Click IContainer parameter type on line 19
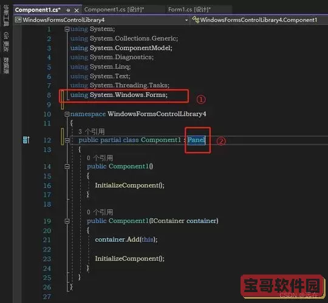This screenshot has width=328, height=303. pos(168,221)
